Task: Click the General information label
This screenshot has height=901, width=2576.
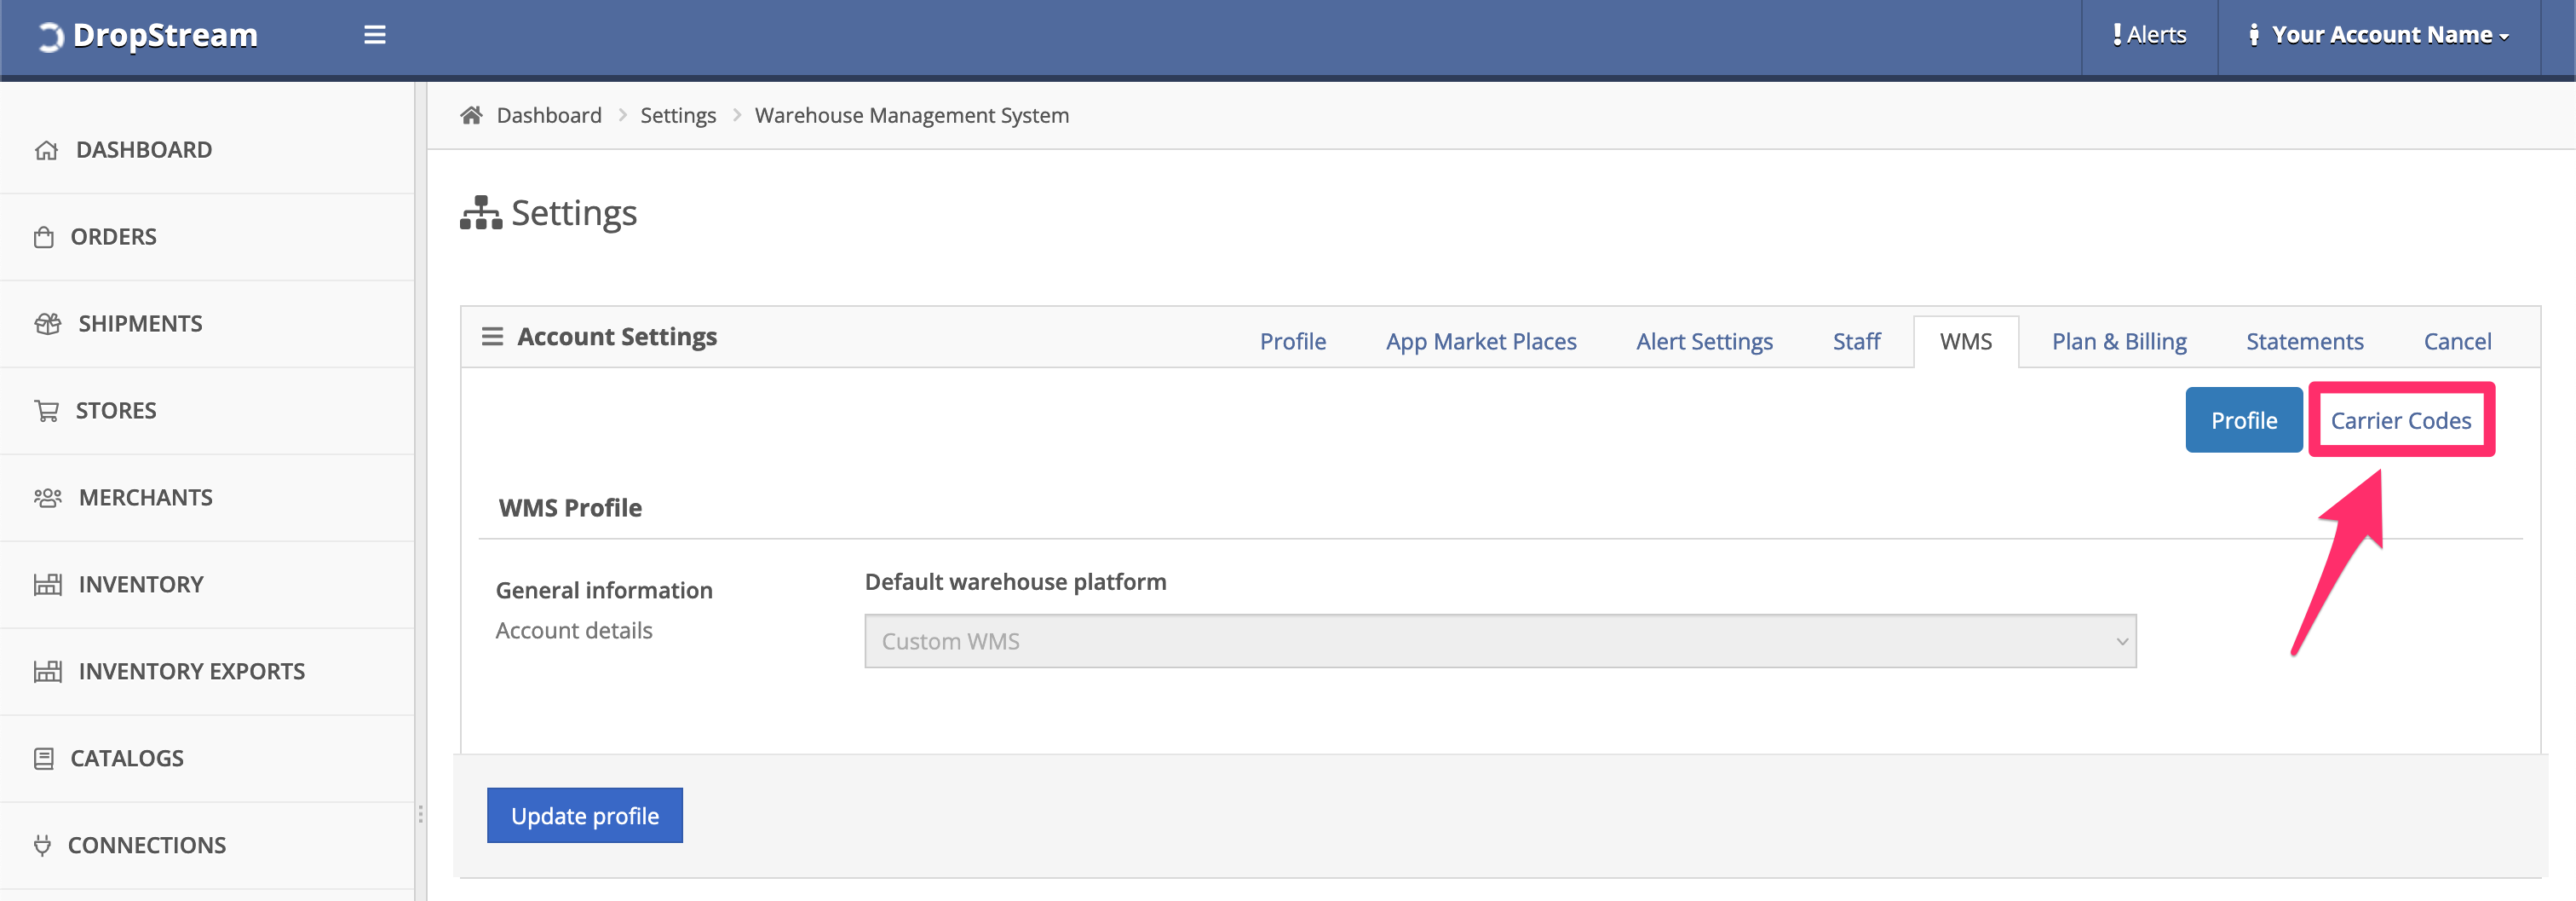Action: click(604, 591)
